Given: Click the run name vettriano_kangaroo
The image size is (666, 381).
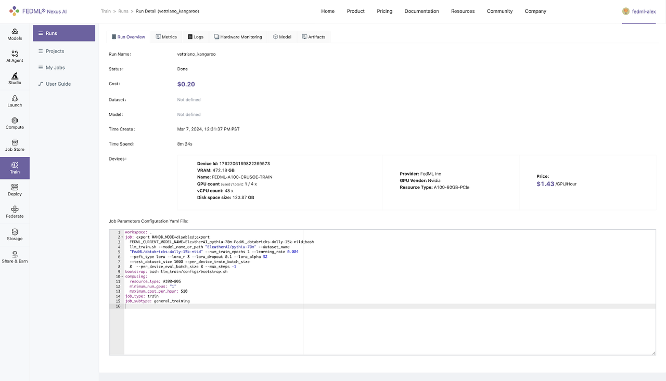Looking at the screenshot, I should pos(196,54).
